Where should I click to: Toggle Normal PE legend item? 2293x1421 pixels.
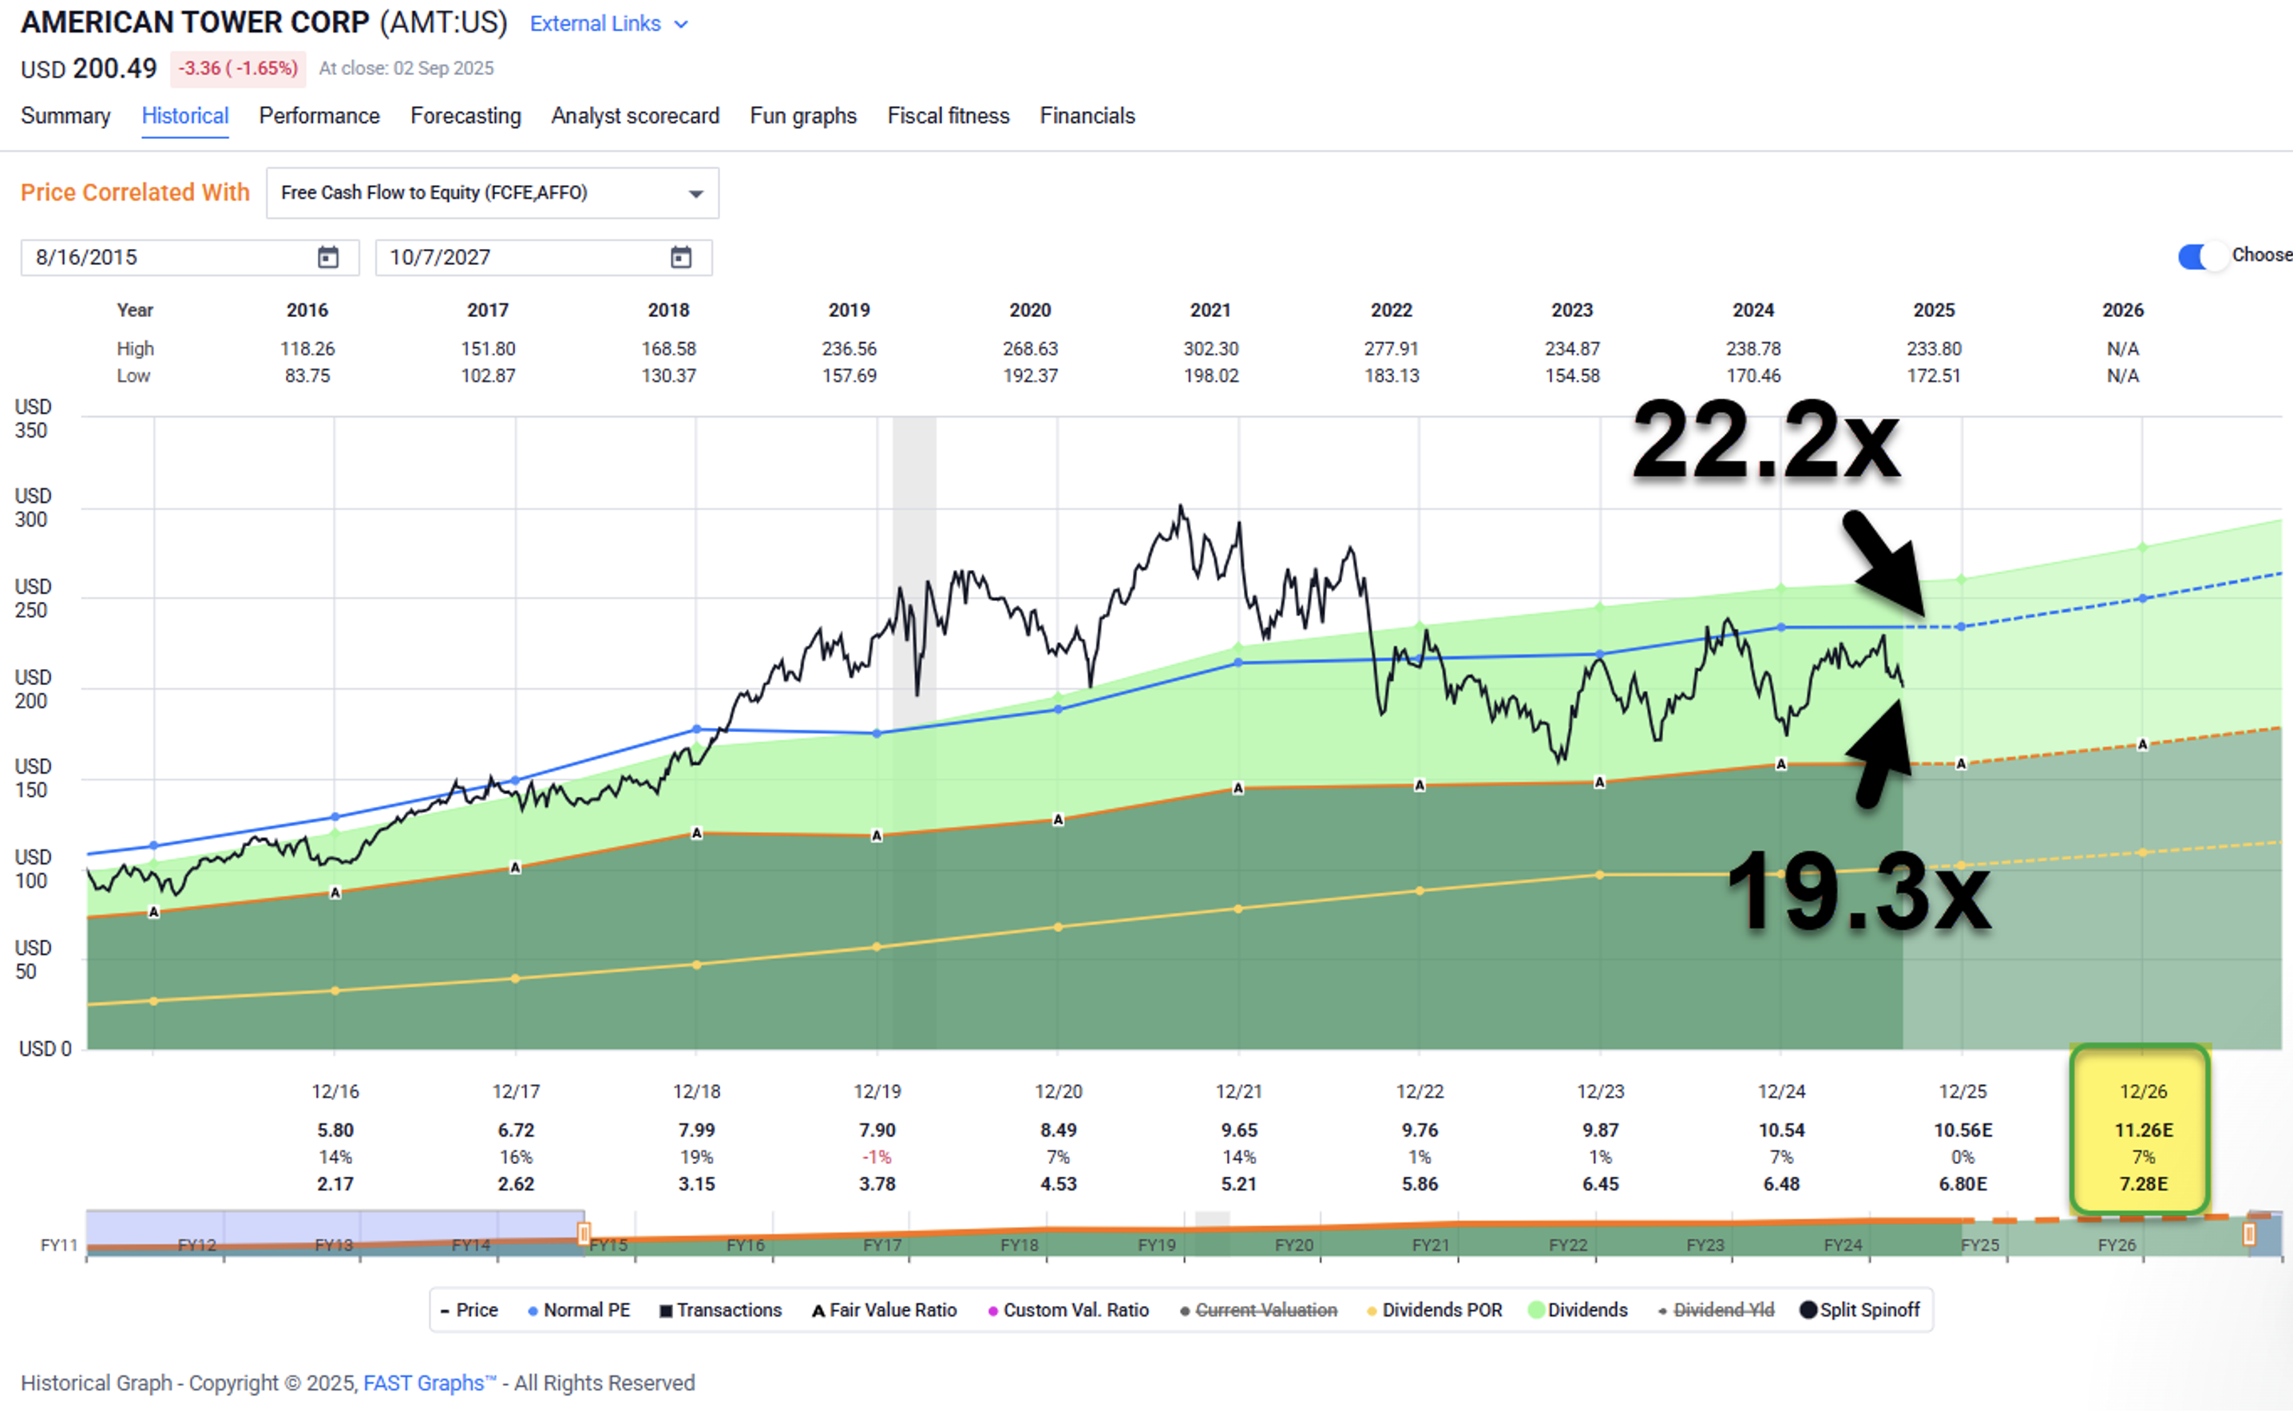point(579,1310)
